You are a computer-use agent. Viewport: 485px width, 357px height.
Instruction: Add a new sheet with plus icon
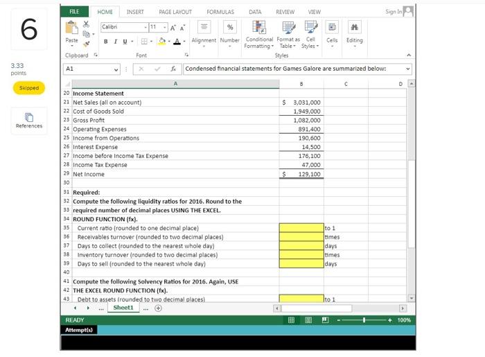click(158, 308)
